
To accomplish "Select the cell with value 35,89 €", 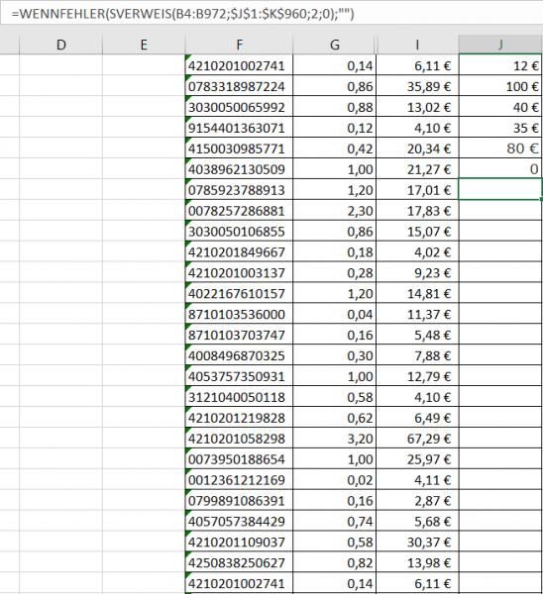I will (417, 86).
